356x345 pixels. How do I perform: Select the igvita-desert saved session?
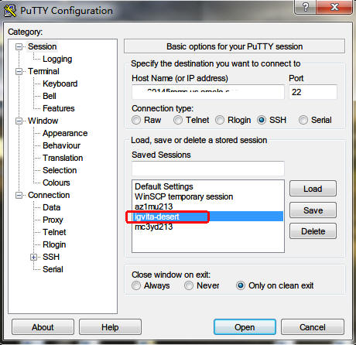(x=208, y=217)
